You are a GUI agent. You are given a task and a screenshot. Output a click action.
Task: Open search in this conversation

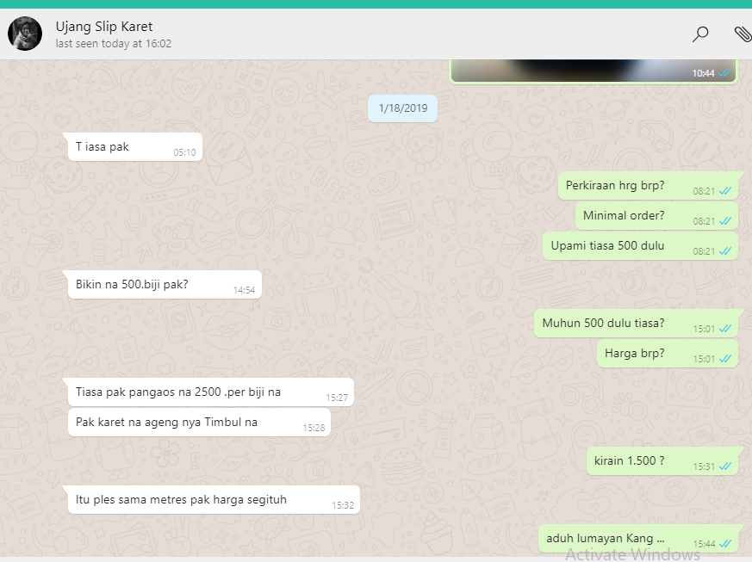pyautogui.click(x=700, y=34)
